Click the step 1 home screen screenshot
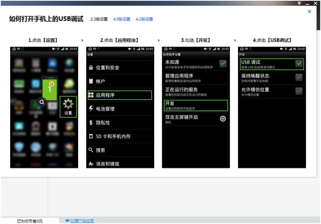Image resolution: width=321 pixels, height=224 pixels. pyautogui.click(x=44, y=107)
